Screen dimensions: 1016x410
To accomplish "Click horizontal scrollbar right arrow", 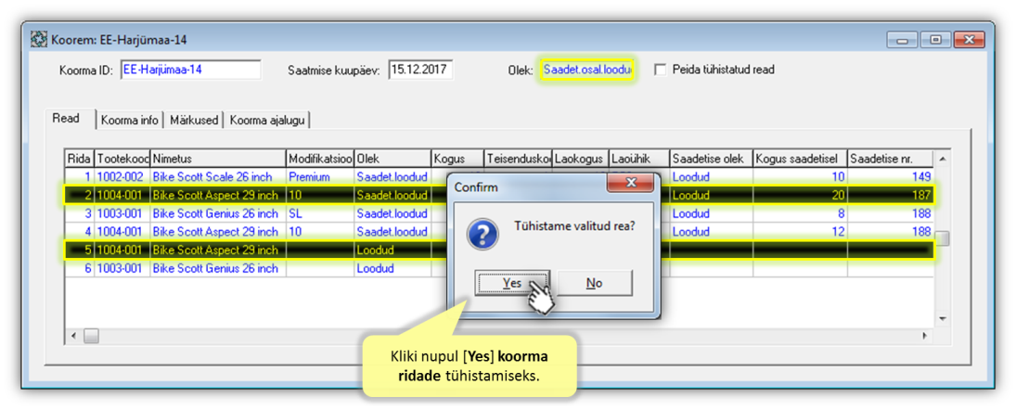I will (927, 336).
